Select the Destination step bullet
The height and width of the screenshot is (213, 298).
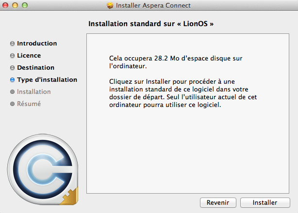(12, 68)
